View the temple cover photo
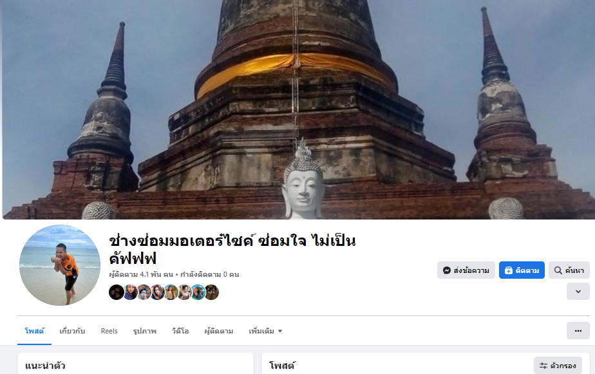This screenshot has height=374, width=595. (x=298, y=109)
